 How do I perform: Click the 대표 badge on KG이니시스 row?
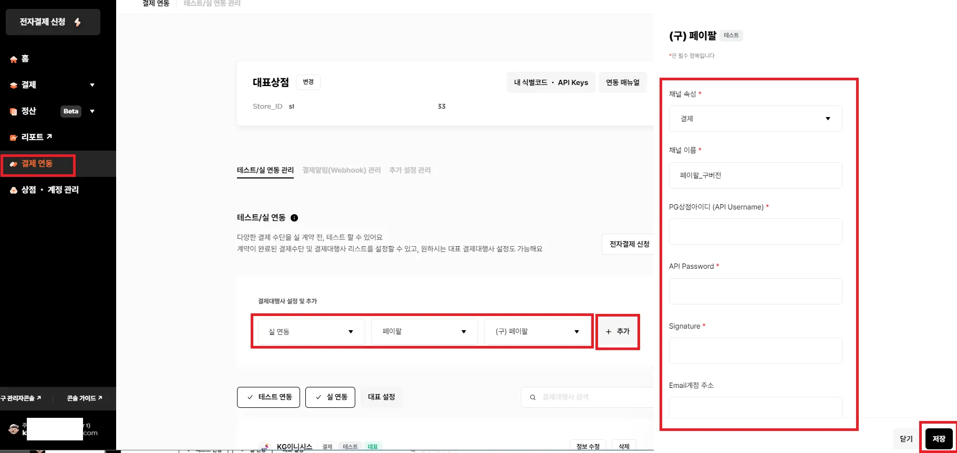coord(373,447)
